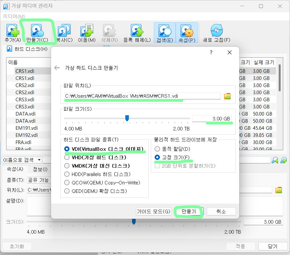Viewport: 290px width, 255px height.
Task: Click the 3.00 GB size field in dialog
Action: pyautogui.click(x=212, y=119)
